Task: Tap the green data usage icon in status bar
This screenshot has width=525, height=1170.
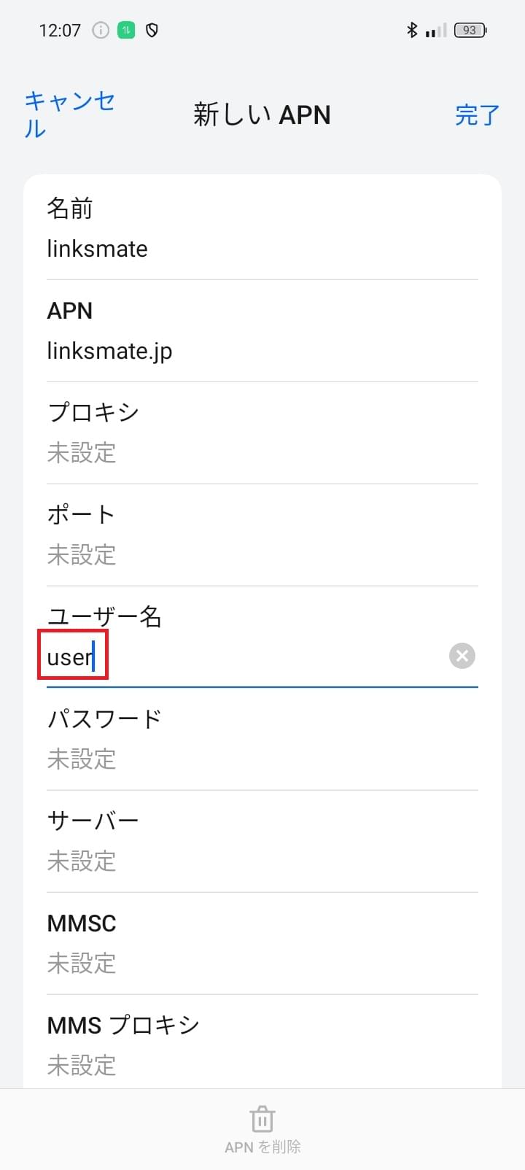Action: click(124, 30)
